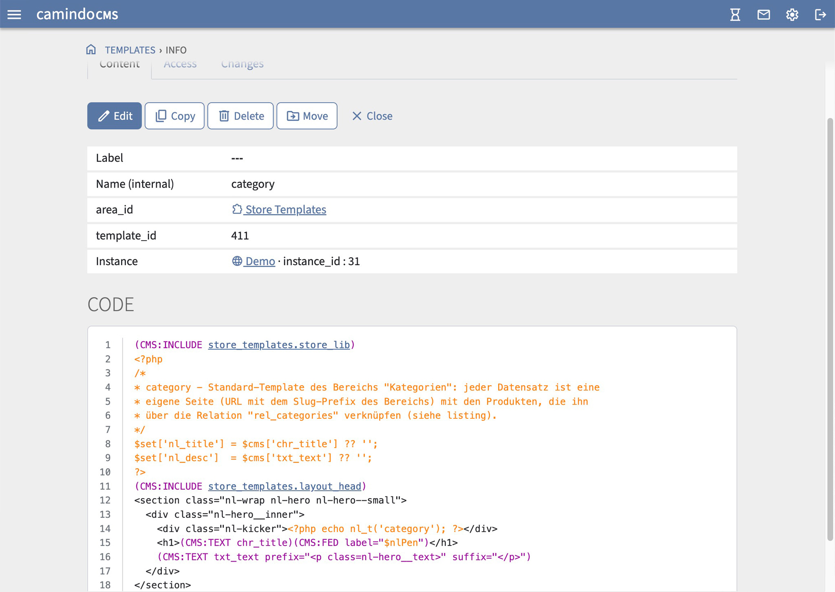Image resolution: width=835 pixels, height=592 pixels.
Task: Click the INFO breadcrumb text
Action: pyautogui.click(x=176, y=50)
